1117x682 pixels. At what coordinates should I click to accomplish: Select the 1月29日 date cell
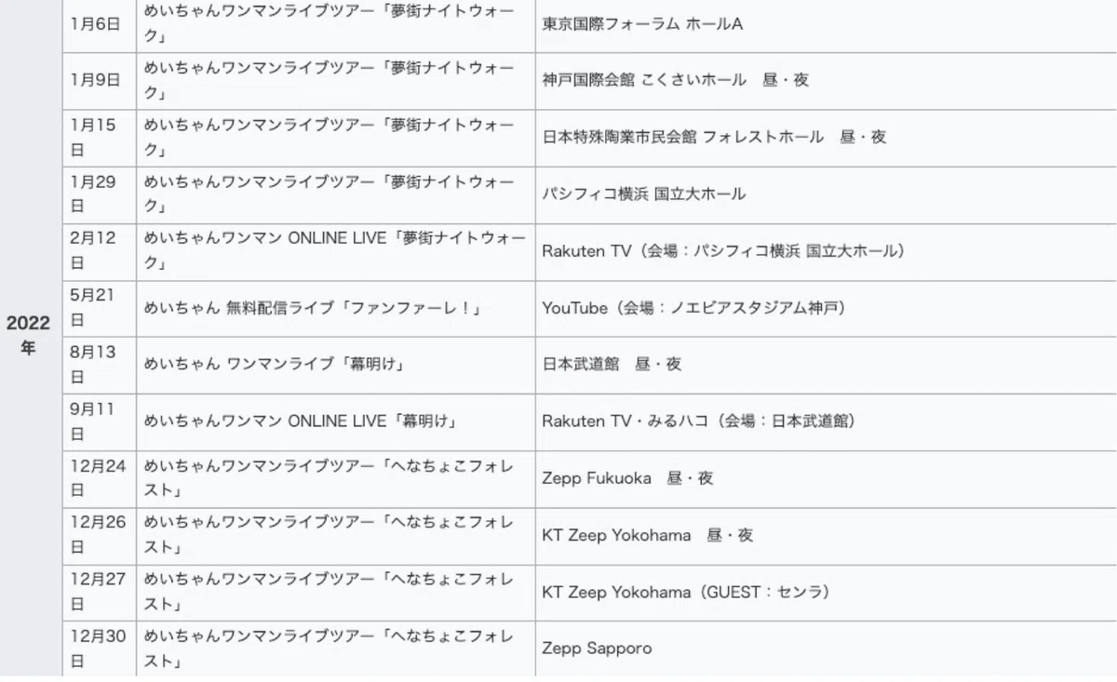100,194
